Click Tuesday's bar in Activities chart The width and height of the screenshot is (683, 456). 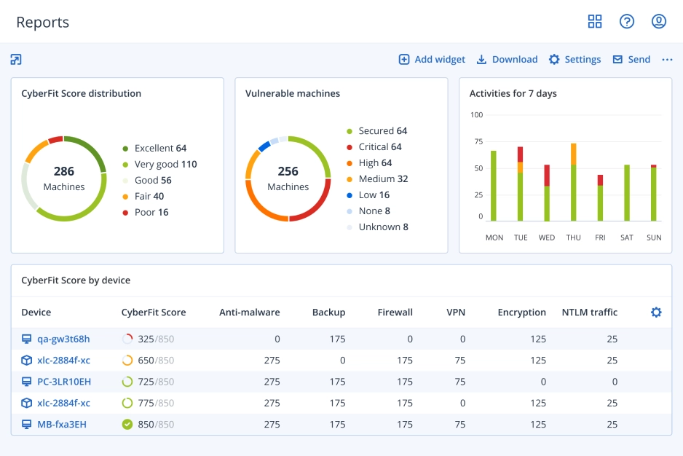point(520,182)
